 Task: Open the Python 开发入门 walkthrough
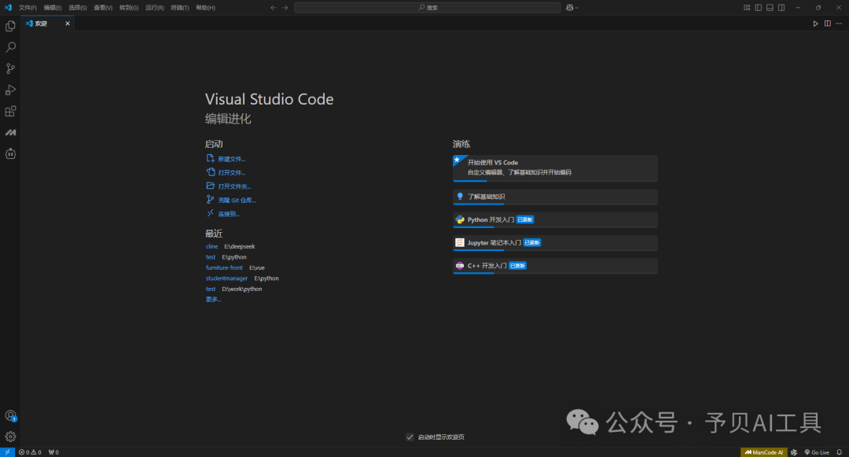tap(555, 219)
